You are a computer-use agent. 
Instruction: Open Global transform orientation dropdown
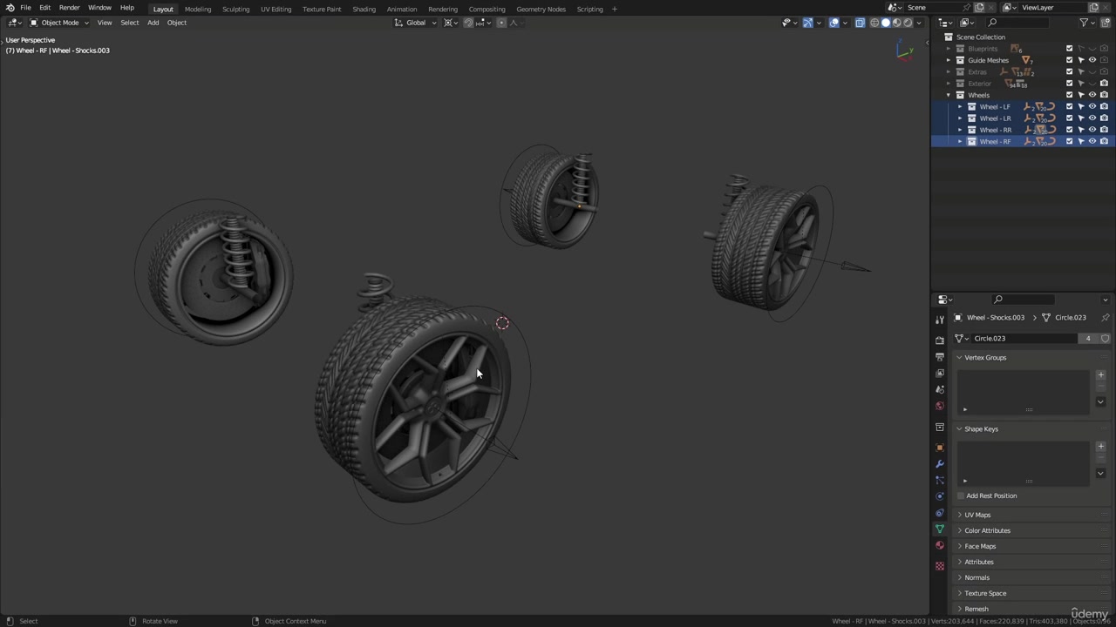(417, 23)
